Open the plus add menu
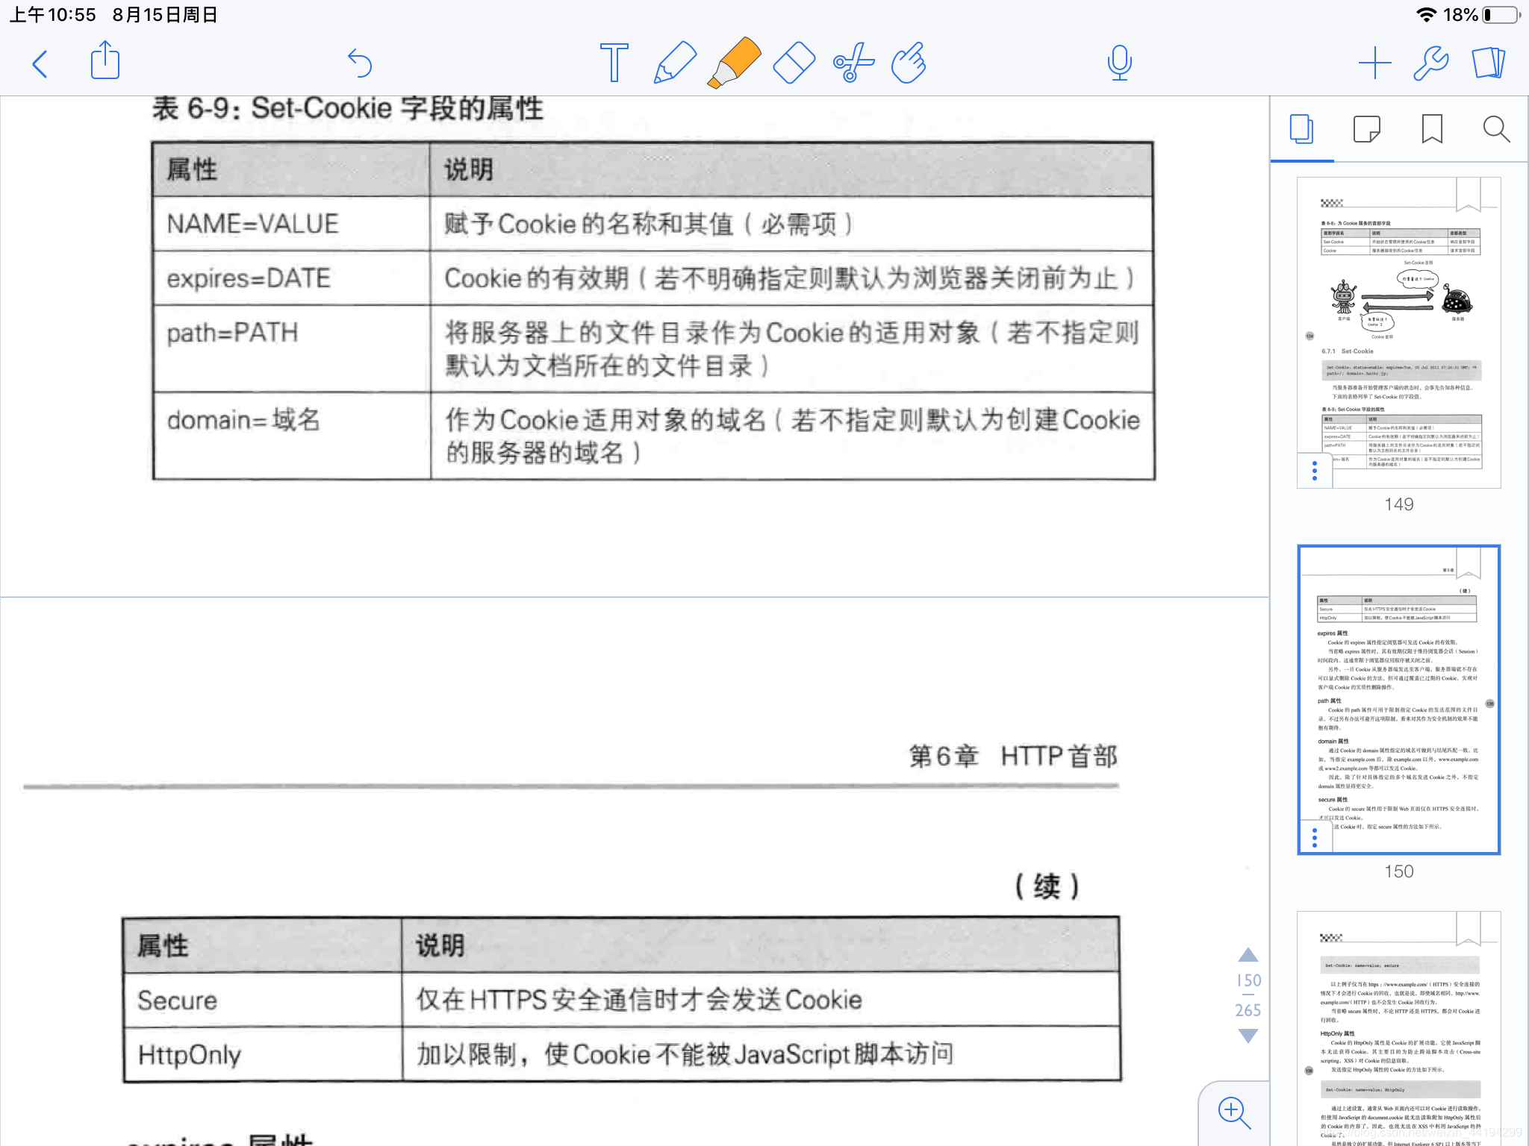Screen dimensions: 1529x1146 pyautogui.click(x=1374, y=63)
